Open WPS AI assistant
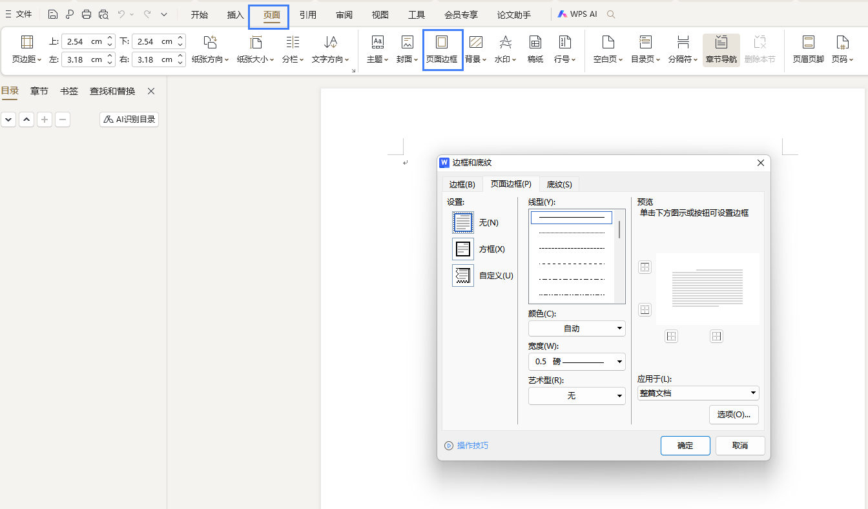868x509 pixels. click(x=577, y=14)
